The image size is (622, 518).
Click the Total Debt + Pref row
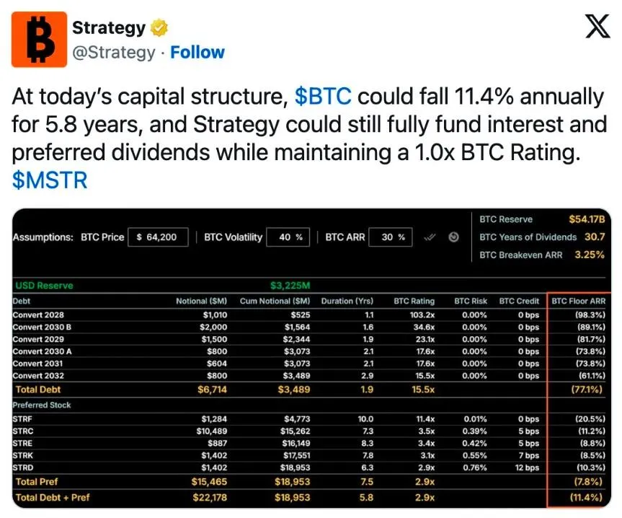(x=309, y=497)
